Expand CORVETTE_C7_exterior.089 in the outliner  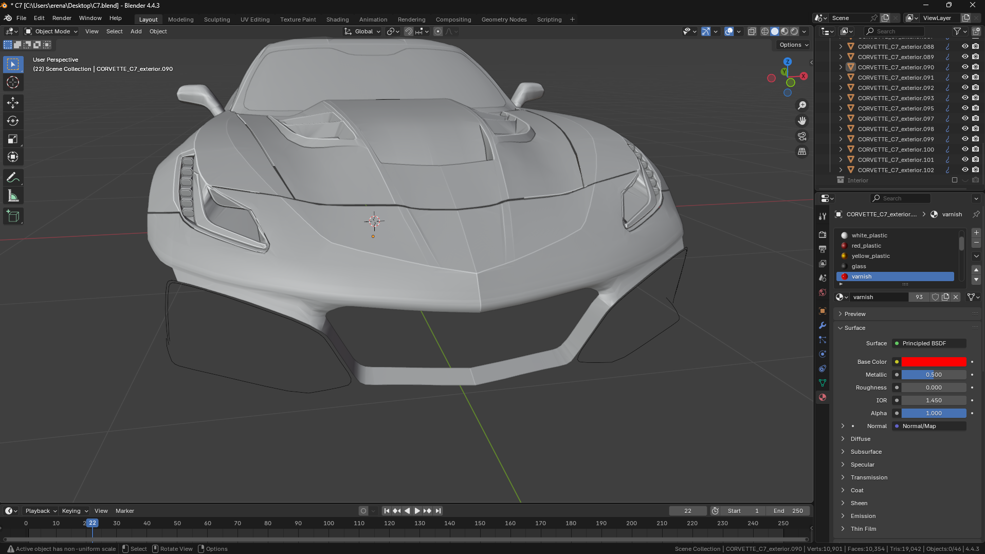click(x=841, y=57)
